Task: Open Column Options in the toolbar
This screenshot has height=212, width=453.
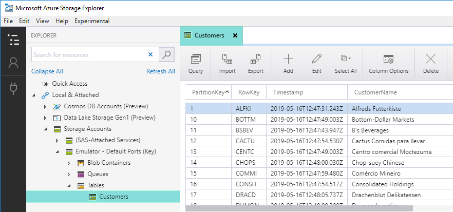Action: [389, 64]
